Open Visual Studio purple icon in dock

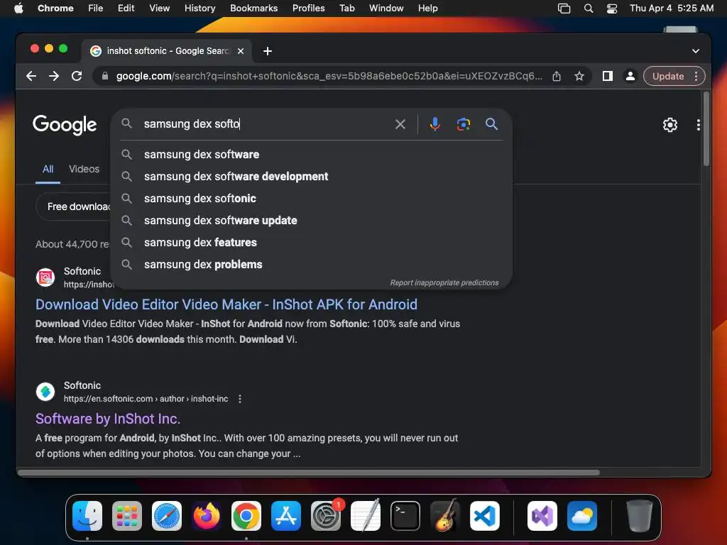point(542,516)
